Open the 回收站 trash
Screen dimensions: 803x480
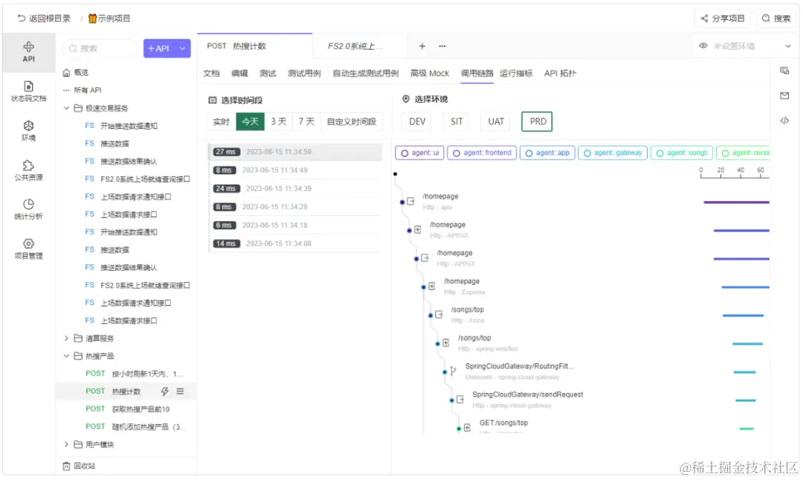[79, 466]
